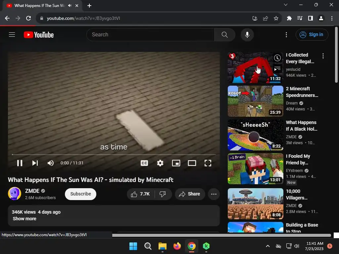339x254 pixels.
Task: Open more actions ellipsis below video
Action: click(214, 194)
